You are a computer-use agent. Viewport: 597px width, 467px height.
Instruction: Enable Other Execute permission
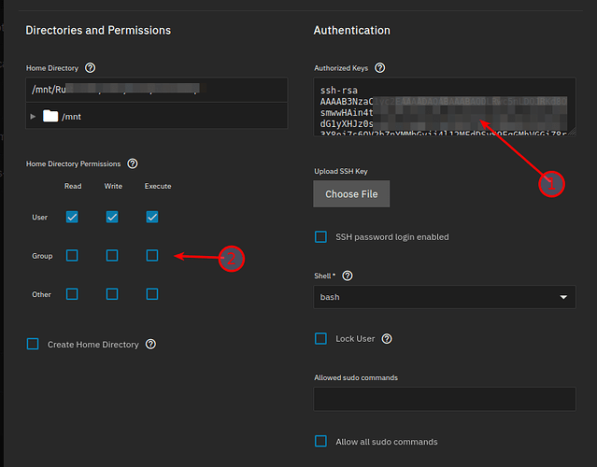pos(152,294)
